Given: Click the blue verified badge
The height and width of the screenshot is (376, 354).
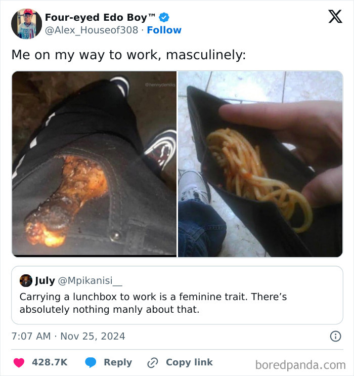Looking at the screenshot, I should point(164,17).
